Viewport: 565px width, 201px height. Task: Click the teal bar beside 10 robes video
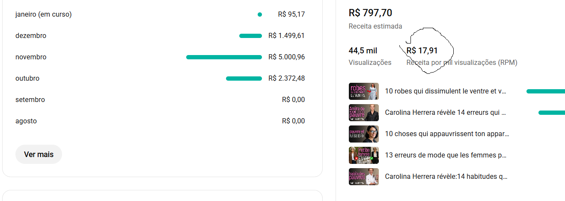(x=545, y=91)
